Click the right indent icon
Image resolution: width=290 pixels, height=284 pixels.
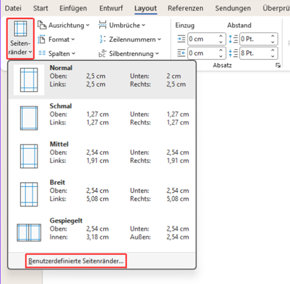point(181,53)
